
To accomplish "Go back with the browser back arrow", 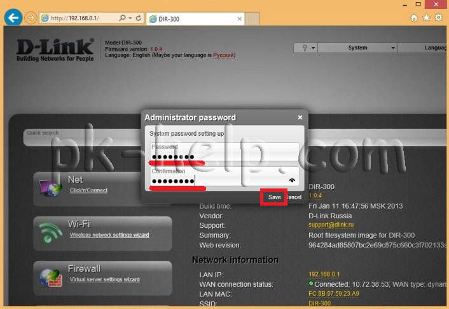I will (13, 18).
